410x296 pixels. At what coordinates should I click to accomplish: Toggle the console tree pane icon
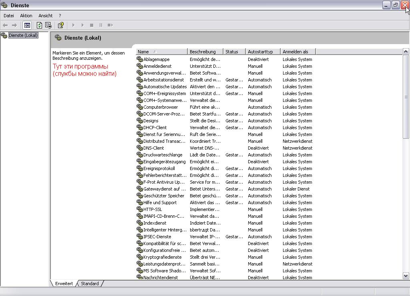27,25
